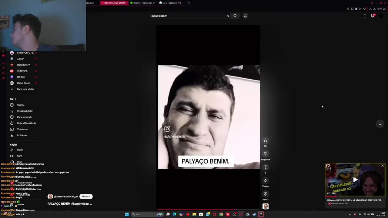Switch to PALYAÇO BENİM browser tab
The height and width of the screenshot is (218, 388).
coord(114,3)
